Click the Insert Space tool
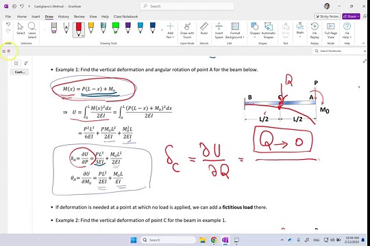 coord(219,31)
